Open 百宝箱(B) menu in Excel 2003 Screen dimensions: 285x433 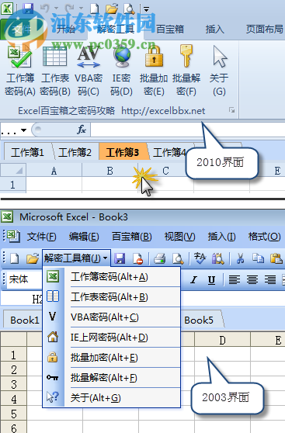(x=131, y=237)
